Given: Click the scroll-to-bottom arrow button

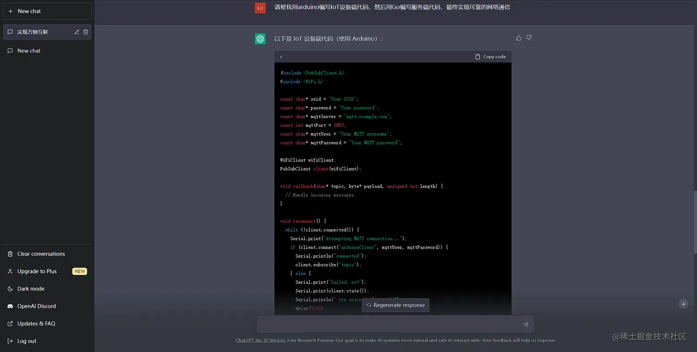Looking at the screenshot, I should [x=684, y=304].
